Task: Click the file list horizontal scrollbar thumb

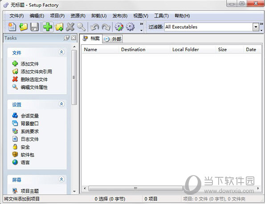Action: tap(135, 188)
